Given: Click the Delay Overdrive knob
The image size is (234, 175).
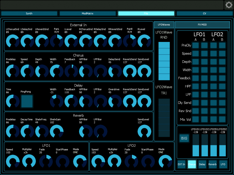Looking at the screenshot, I should click(115, 101).
